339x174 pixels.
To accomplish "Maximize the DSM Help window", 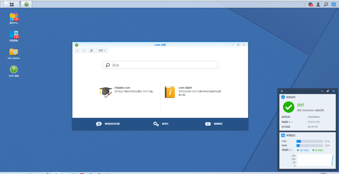I will point(238,45).
